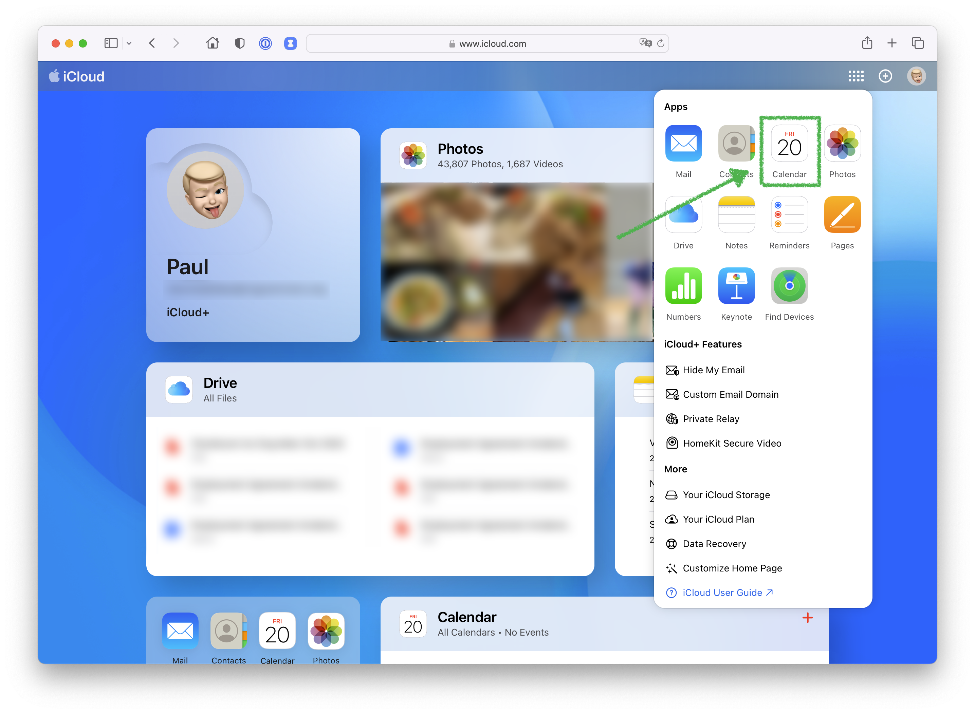Open Your iCloud Storage
Image resolution: width=975 pixels, height=714 pixels.
tap(718, 495)
